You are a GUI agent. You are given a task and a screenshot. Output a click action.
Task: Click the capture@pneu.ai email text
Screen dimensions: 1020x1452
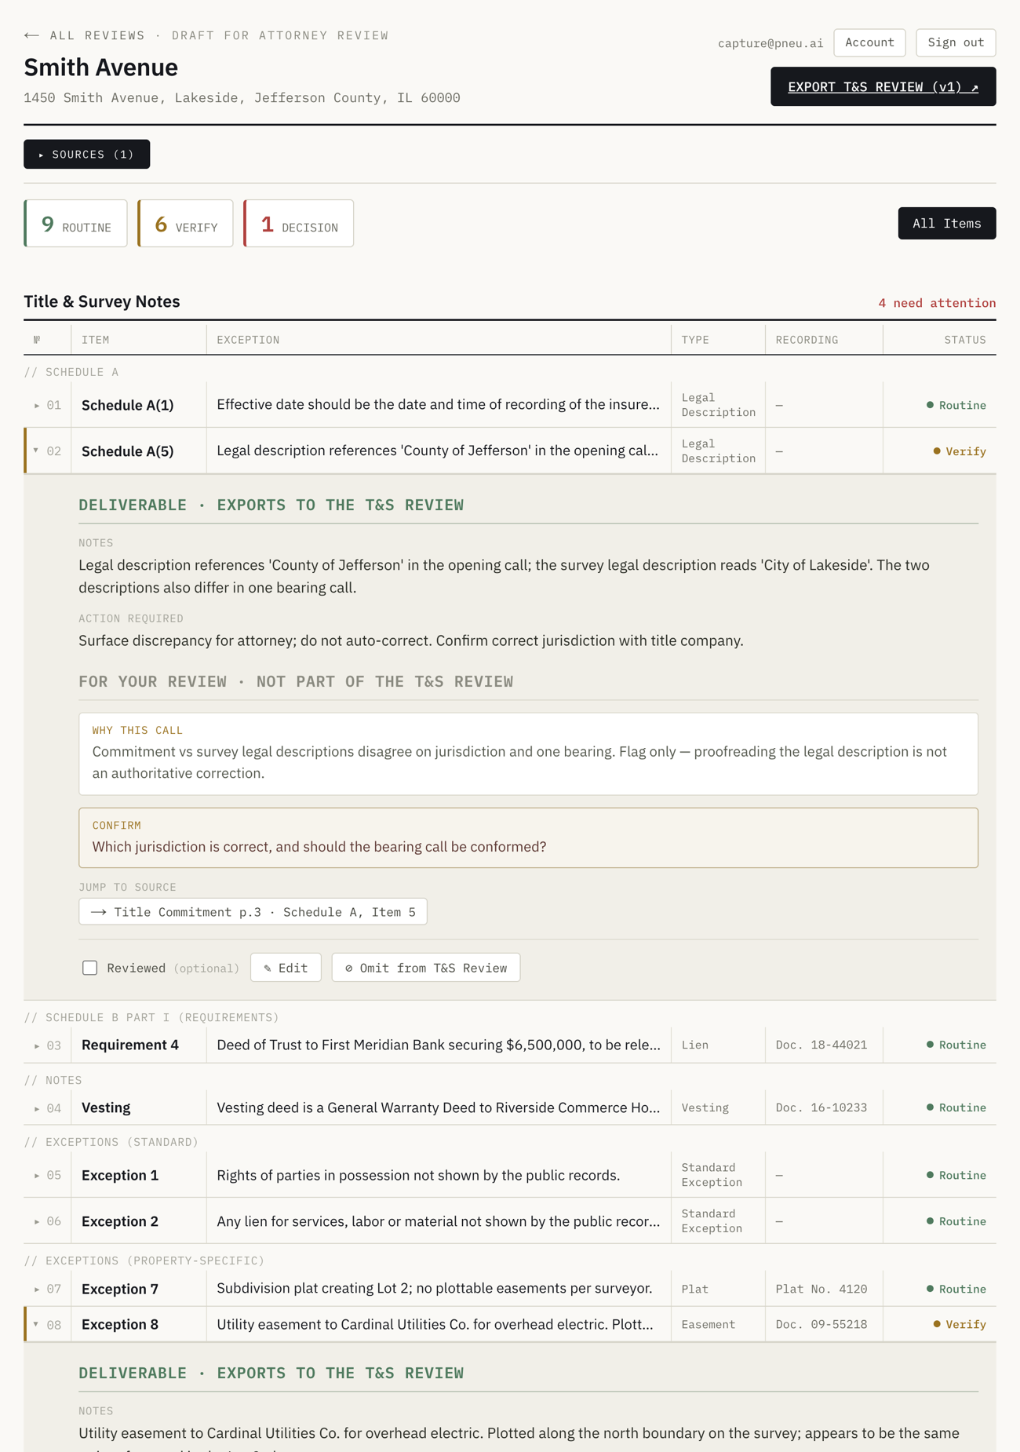coord(770,43)
